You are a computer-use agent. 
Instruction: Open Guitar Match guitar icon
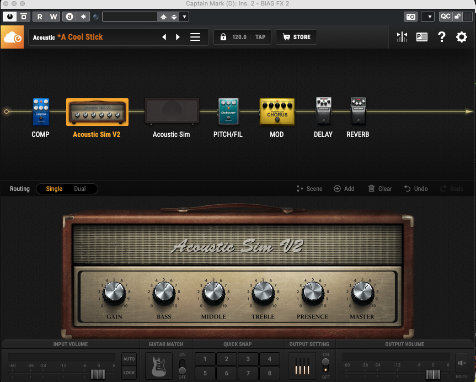point(159,366)
